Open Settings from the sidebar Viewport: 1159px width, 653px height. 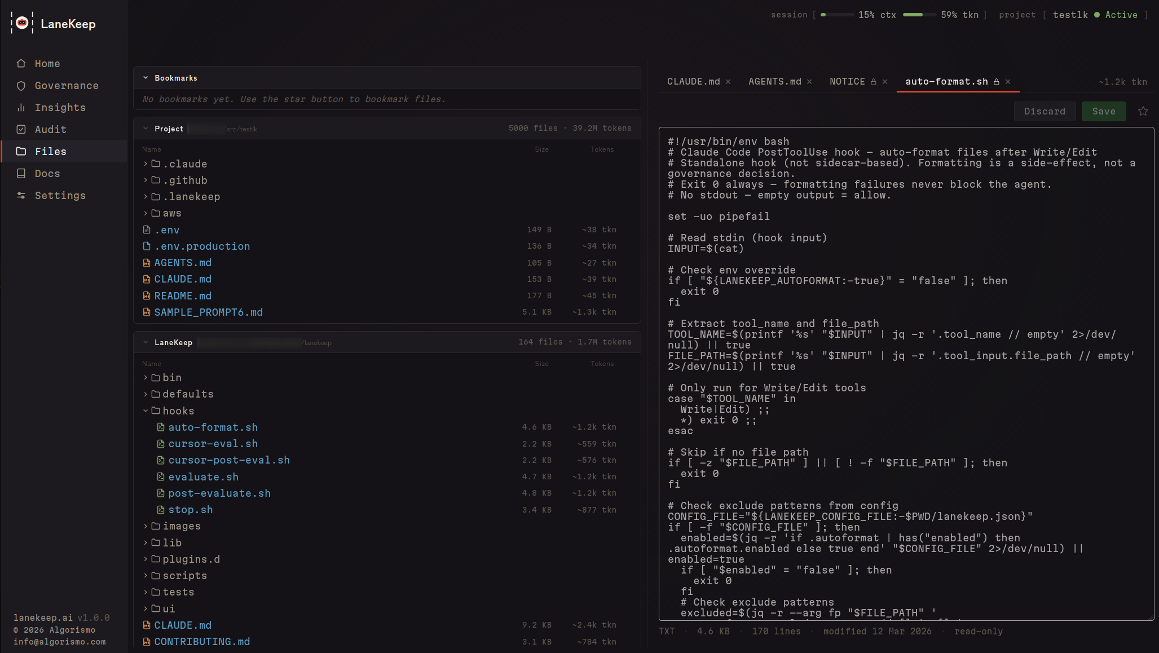click(21, 195)
